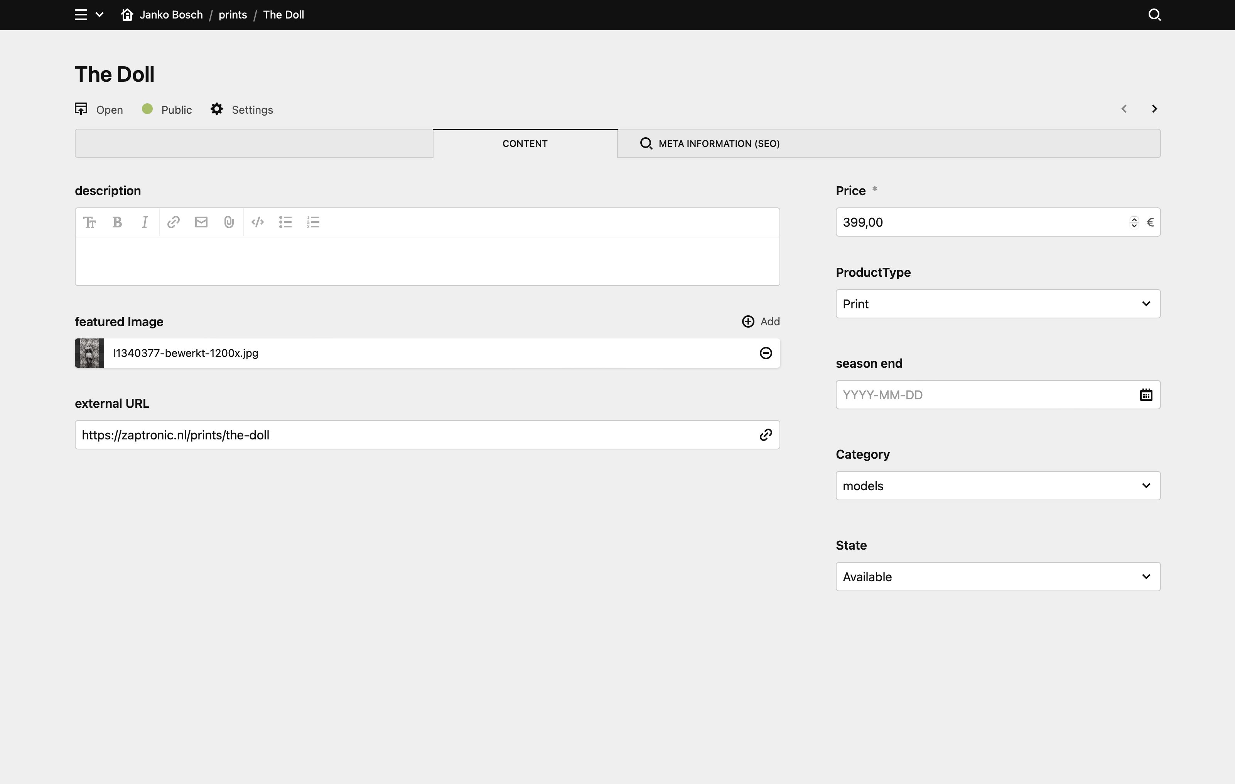Insert bulleted list
The height and width of the screenshot is (784, 1235).
click(x=285, y=222)
